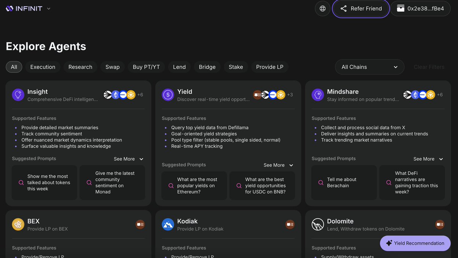This screenshot has width=458, height=258.
Task: Filter agents by Buy PT/YT
Action: (x=146, y=67)
